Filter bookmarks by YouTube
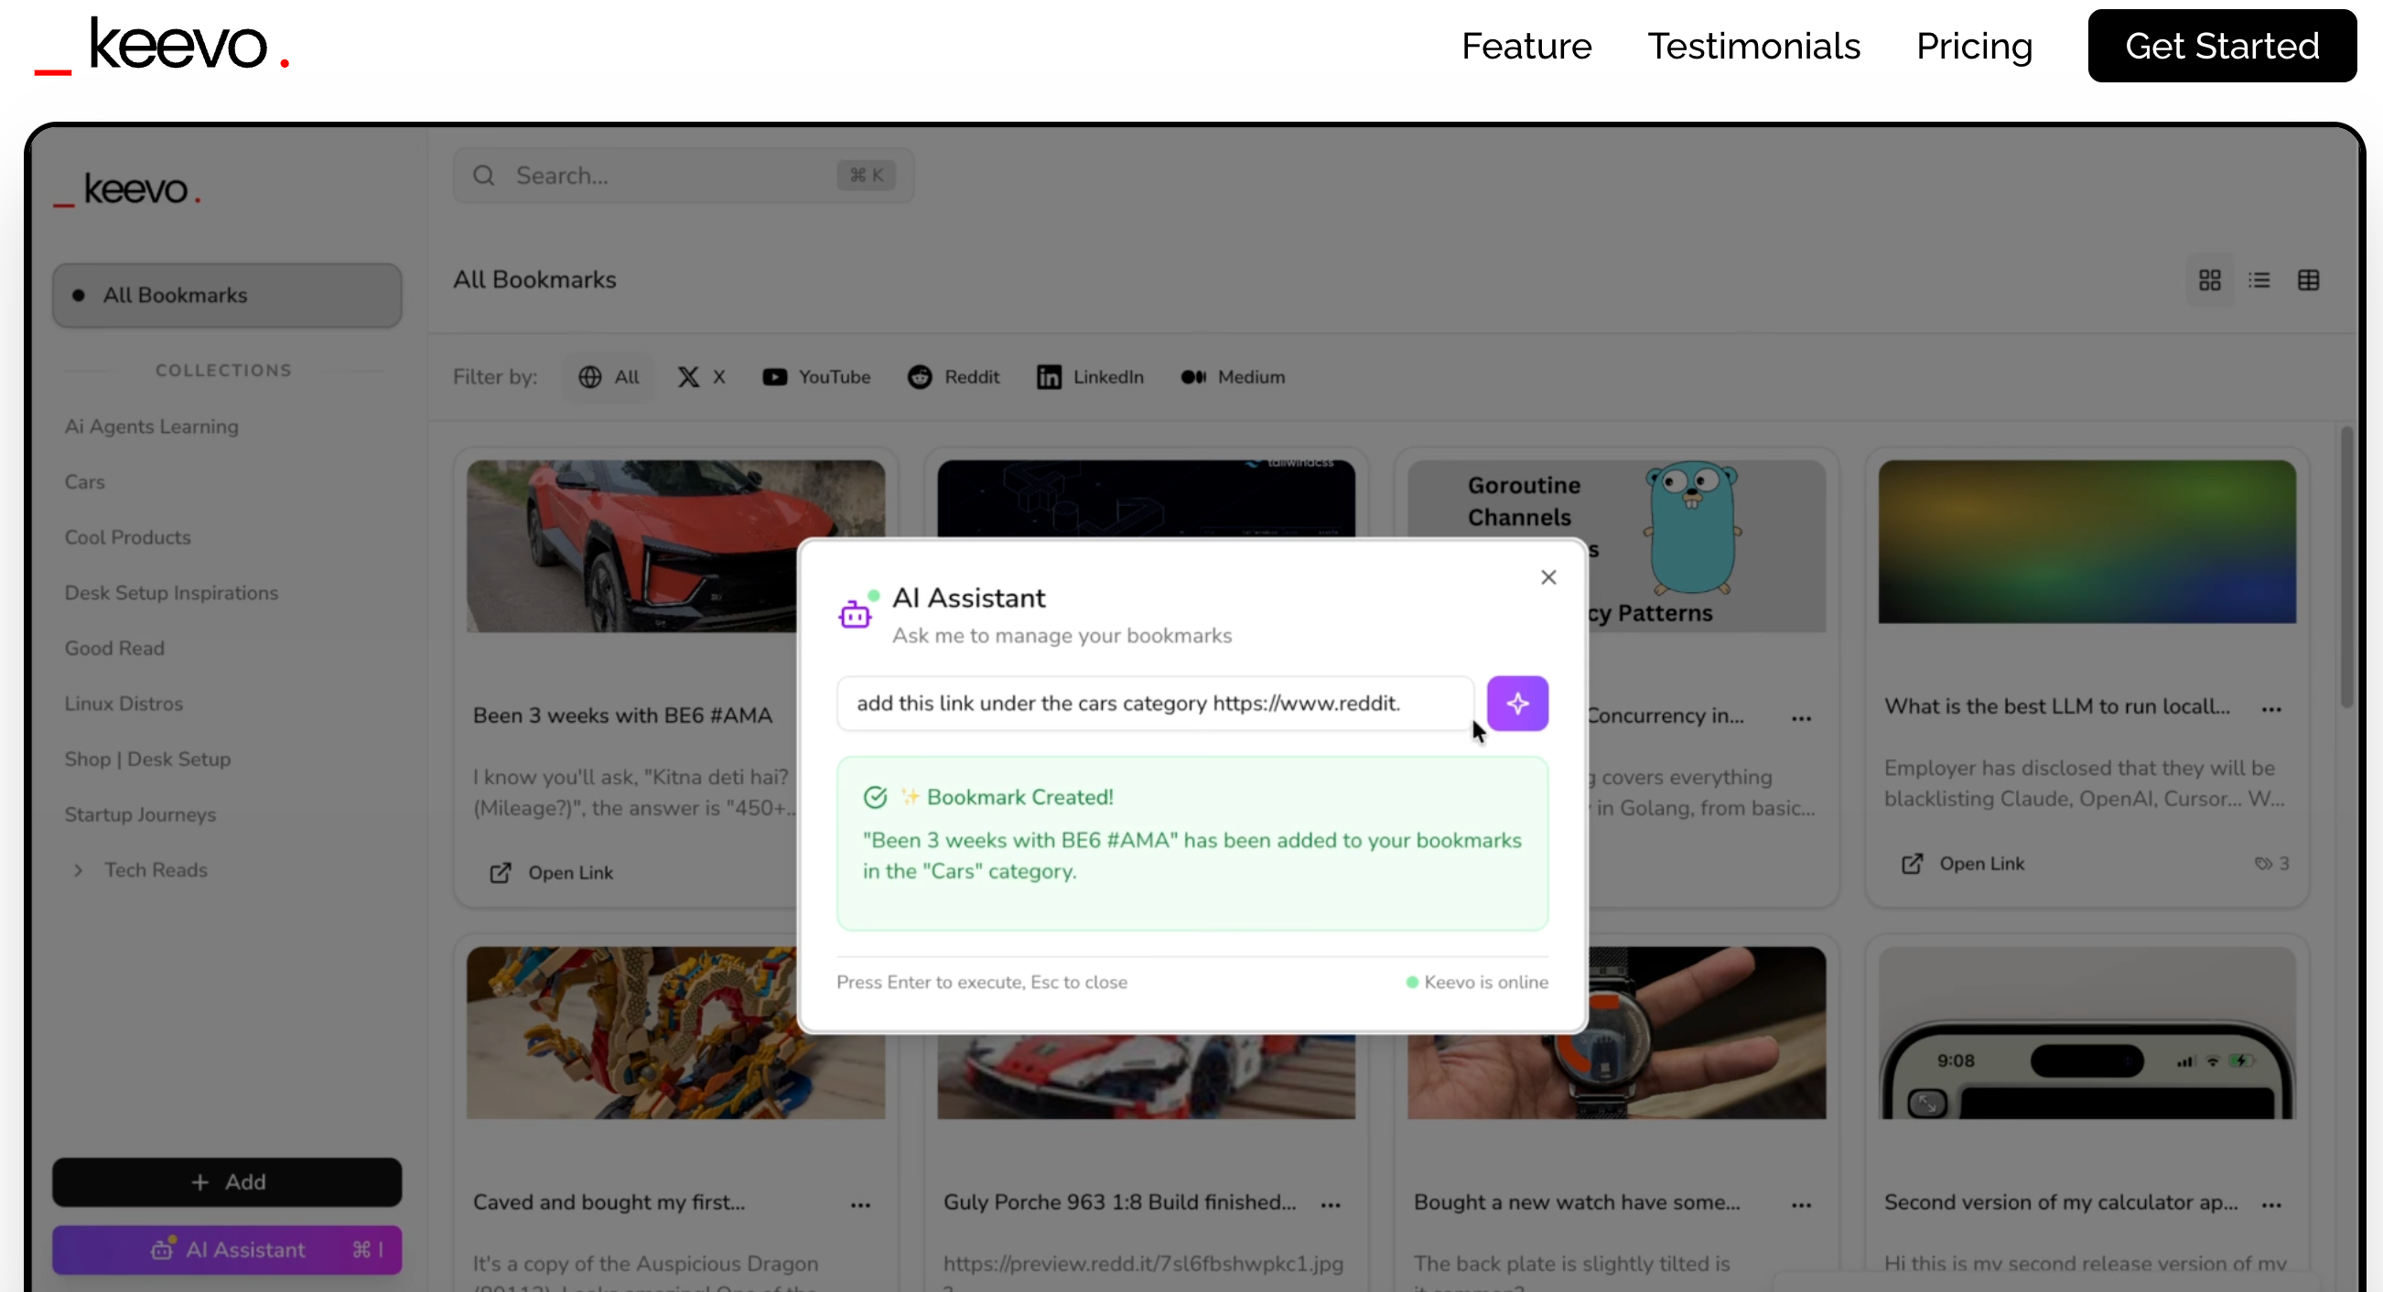The image size is (2383, 1292). pos(816,377)
